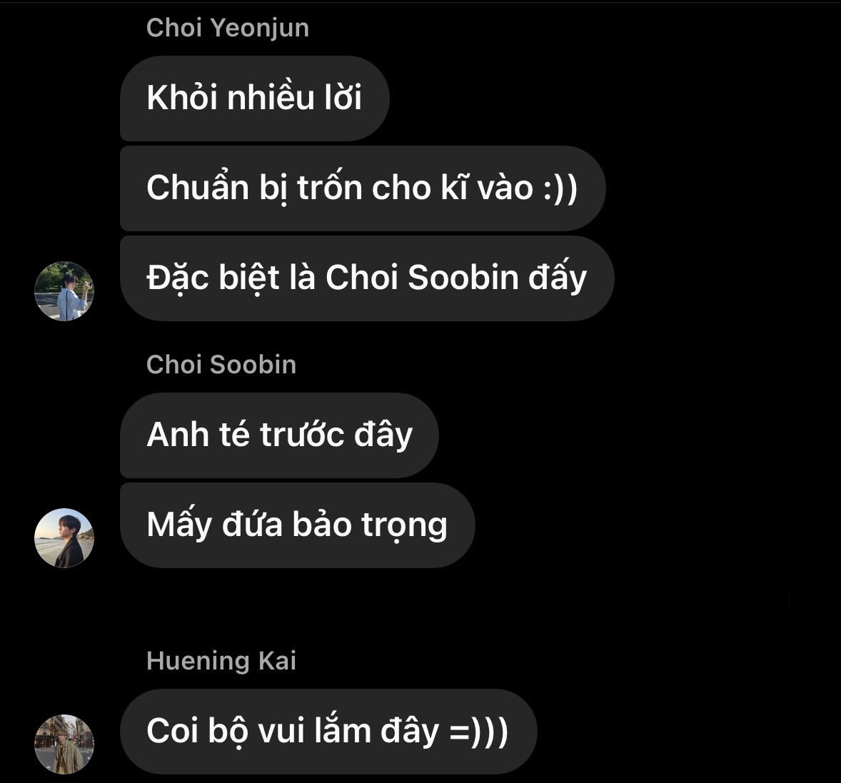Screen dimensions: 841x783
Task: Click the "=)))" emoticon in Kai's message
Action: coord(479,732)
